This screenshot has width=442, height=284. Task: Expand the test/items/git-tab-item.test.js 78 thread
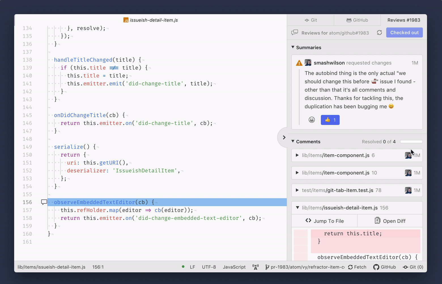pos(357,190)
